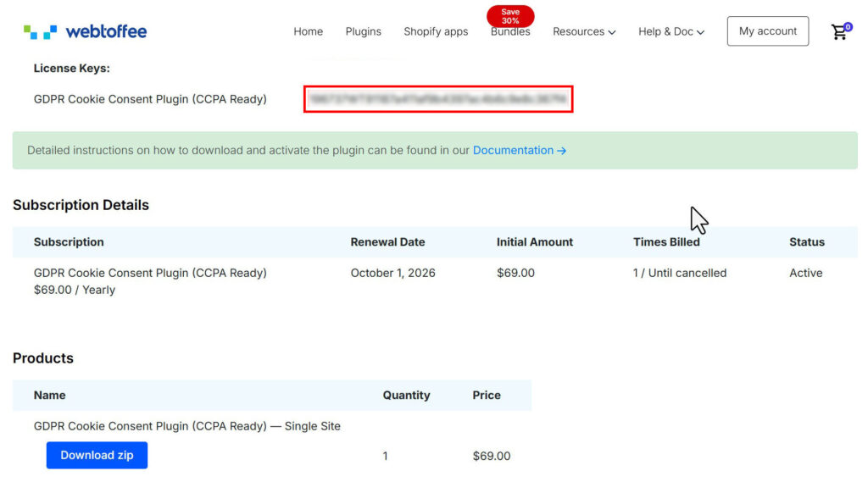The image size is (868, 482).
Task: Click the Subscription column header
Action: (x=69, y=241)
